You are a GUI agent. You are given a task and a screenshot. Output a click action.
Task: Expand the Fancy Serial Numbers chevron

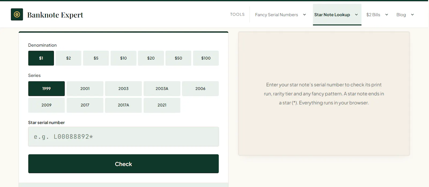coord(304,15)
